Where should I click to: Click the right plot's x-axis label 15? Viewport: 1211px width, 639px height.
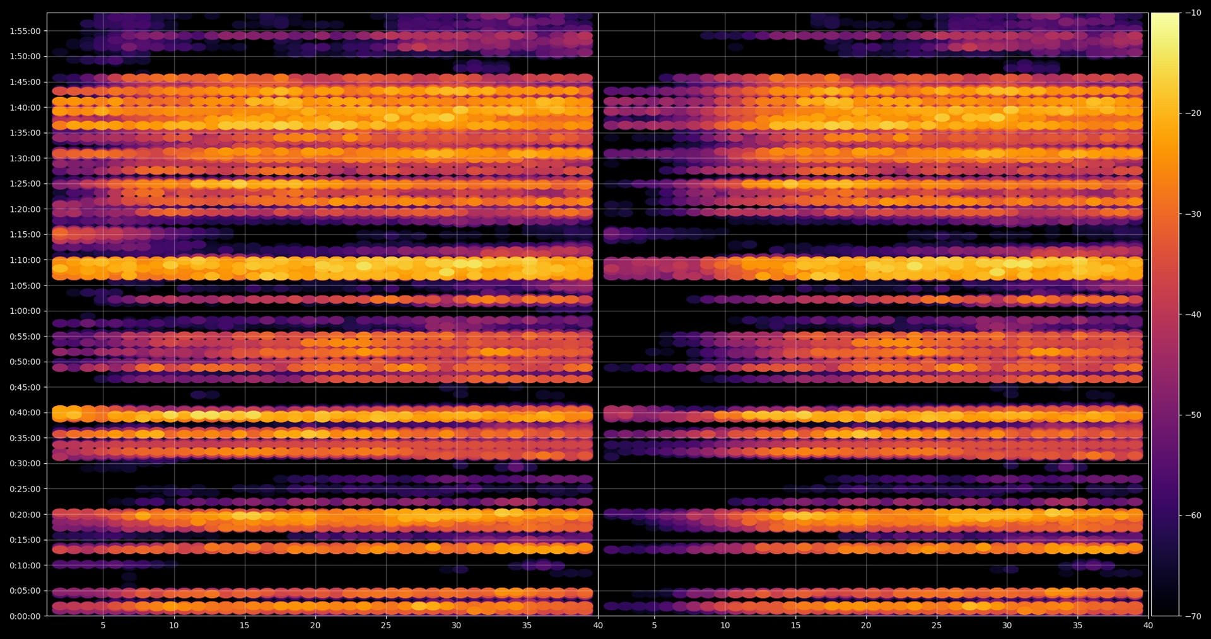click(795, 625)
